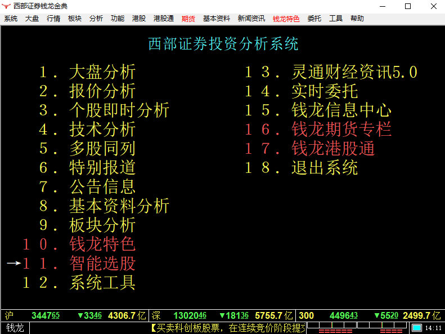Screen dimensions: 445x334
Task: Open the 港股 menu
Action: pos(139,19)
